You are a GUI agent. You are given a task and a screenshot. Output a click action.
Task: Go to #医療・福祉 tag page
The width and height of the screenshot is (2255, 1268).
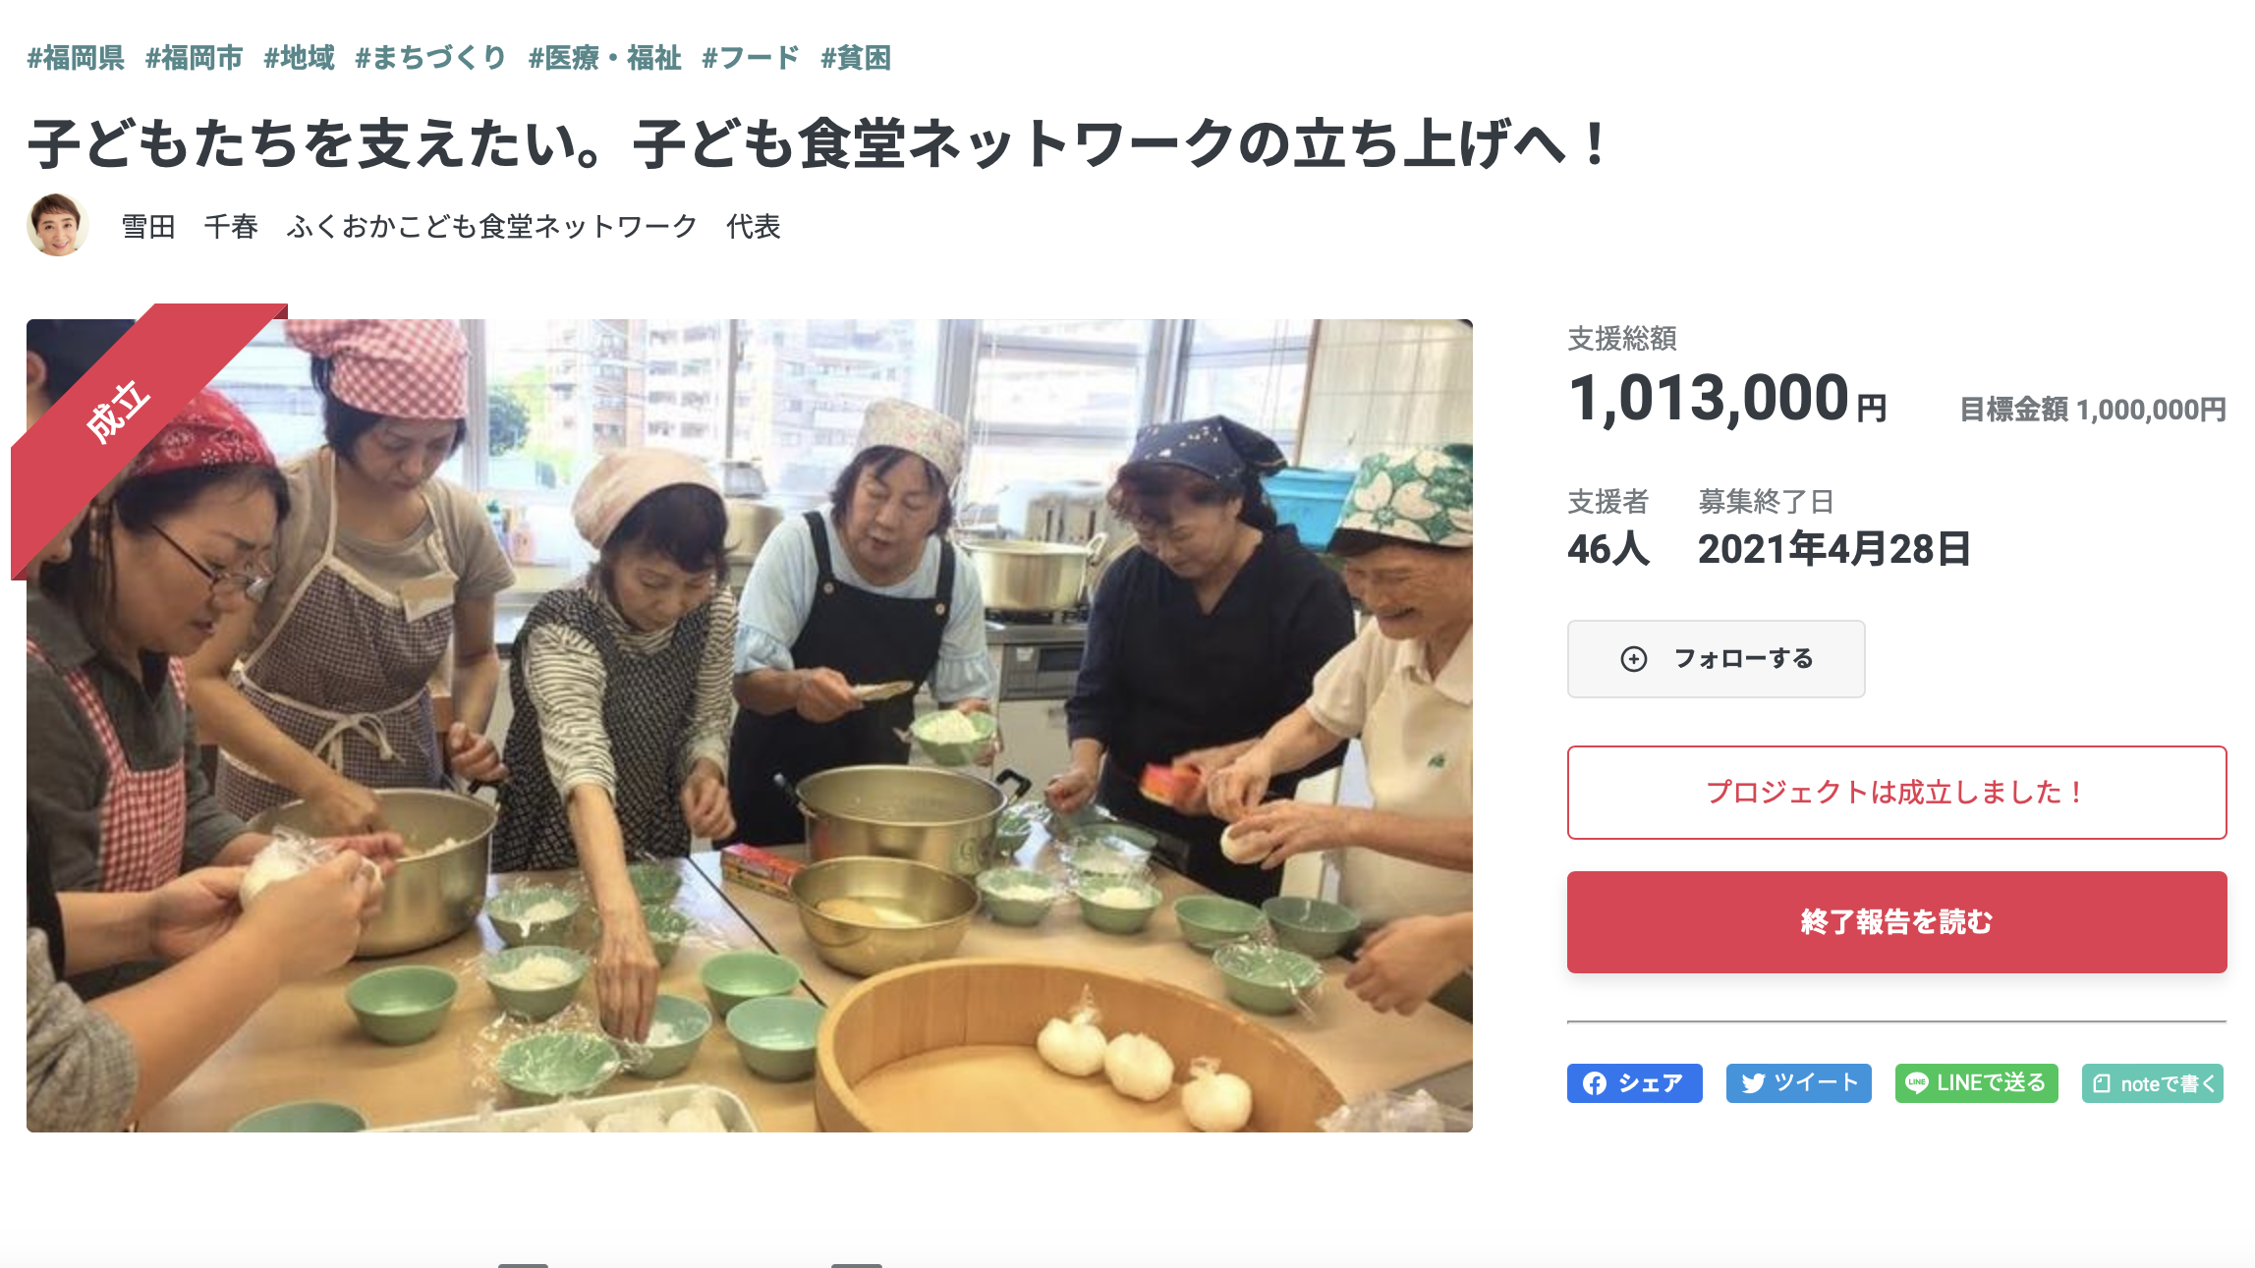[x=604, y=58]
